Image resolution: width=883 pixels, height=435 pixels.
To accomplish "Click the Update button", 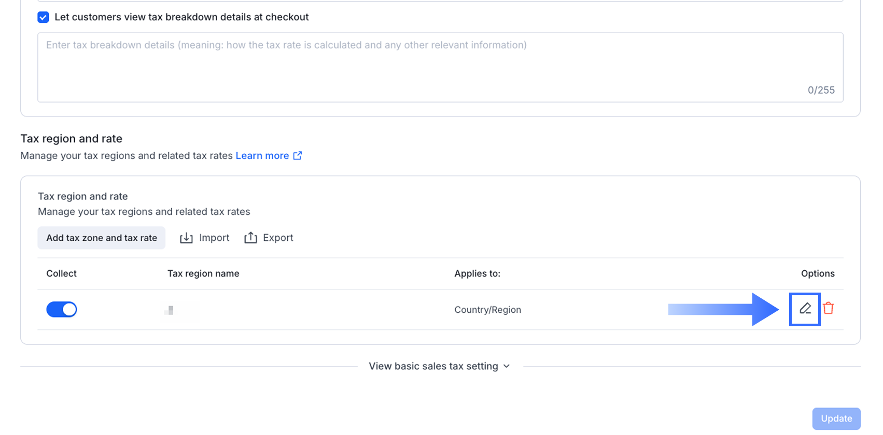I will (836, 418).
